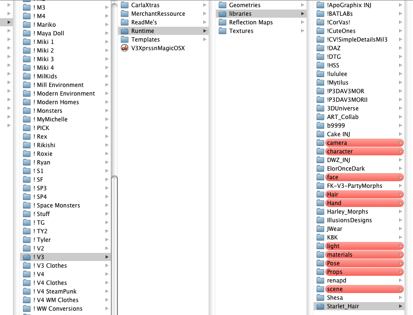The image size is (413, 315).
Task: Open the red-labeled Hand folder
Action: (x=359, y=203)
